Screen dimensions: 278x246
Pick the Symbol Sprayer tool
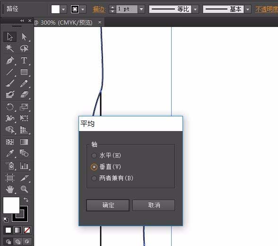pos(10,165)
